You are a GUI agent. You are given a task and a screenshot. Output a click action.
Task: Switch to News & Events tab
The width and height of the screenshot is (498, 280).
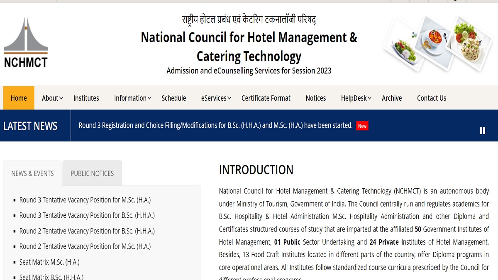click(x=32, y=173)
